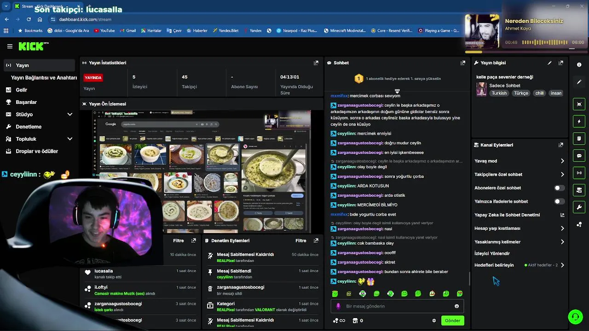This screenshot has height=331, width=589.
Task: Click the wrench icon in the right toolbar
Action: tap(579, 207)
